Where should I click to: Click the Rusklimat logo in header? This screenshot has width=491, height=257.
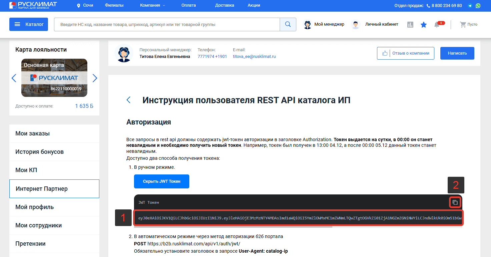pos(33,5)
